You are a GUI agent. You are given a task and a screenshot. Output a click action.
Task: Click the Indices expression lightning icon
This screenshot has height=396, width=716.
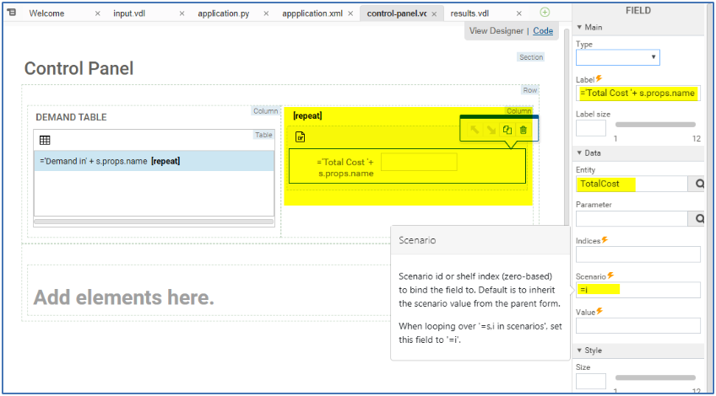[x=605, y=239]
